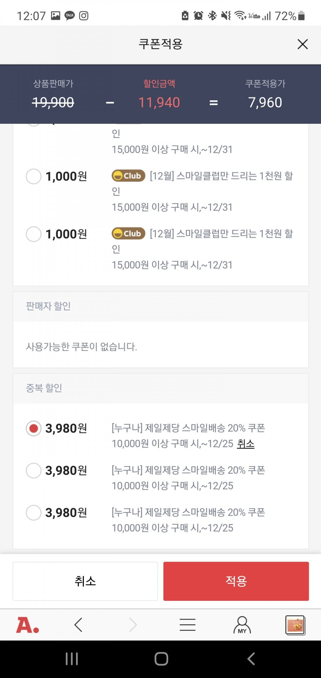Tap the red 적용 button
The image size is (321, 678).
[236, 581]
